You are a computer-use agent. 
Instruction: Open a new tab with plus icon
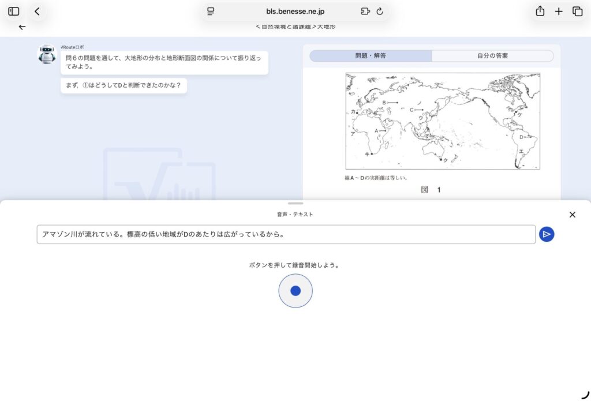tap(559, 12)
